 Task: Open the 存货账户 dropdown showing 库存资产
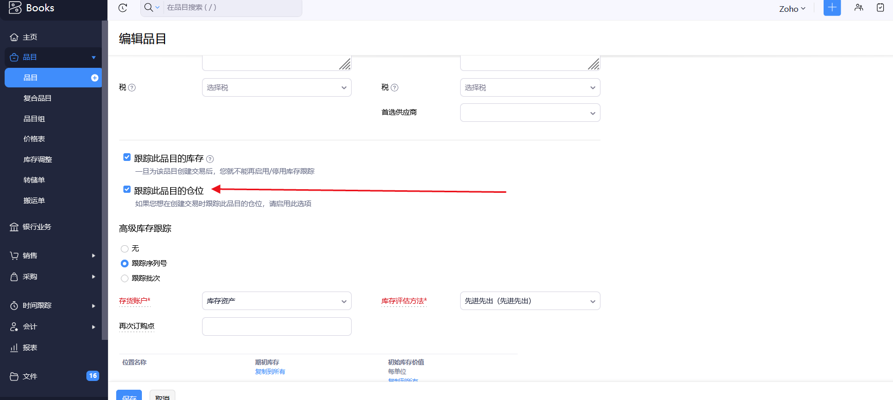point(277,301)
